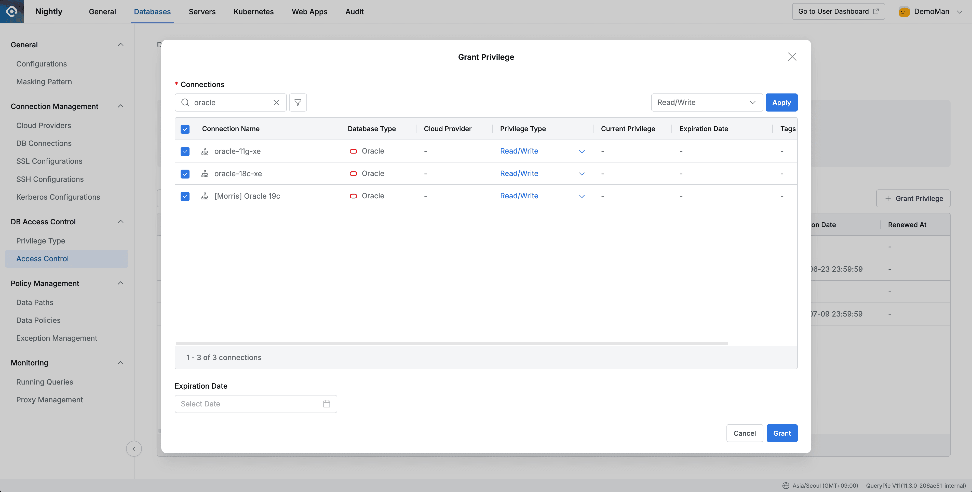Collapse the Connection Management sidebar section
Image resolution: width=972 pixels, height=492 pixels.
[x=120, y=106]
